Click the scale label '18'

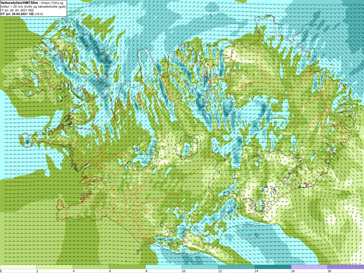(329, 271)
